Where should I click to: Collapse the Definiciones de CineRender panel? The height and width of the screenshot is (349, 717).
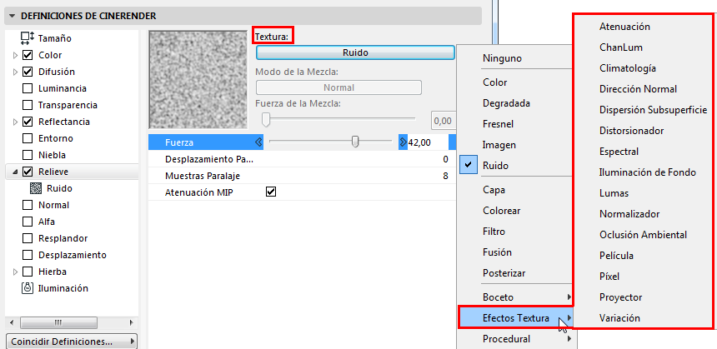click(x=13, y=17)
